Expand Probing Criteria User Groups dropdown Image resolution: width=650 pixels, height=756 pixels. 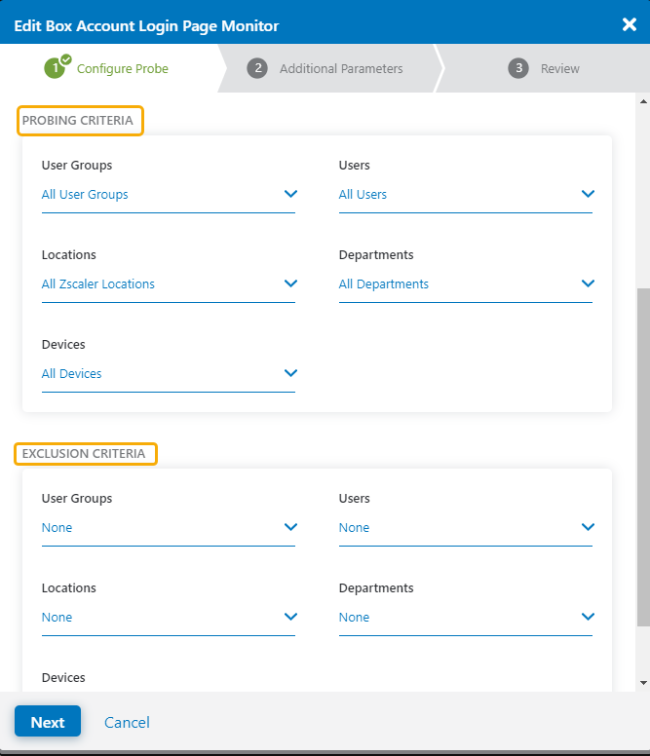click(x=168, y=195)
